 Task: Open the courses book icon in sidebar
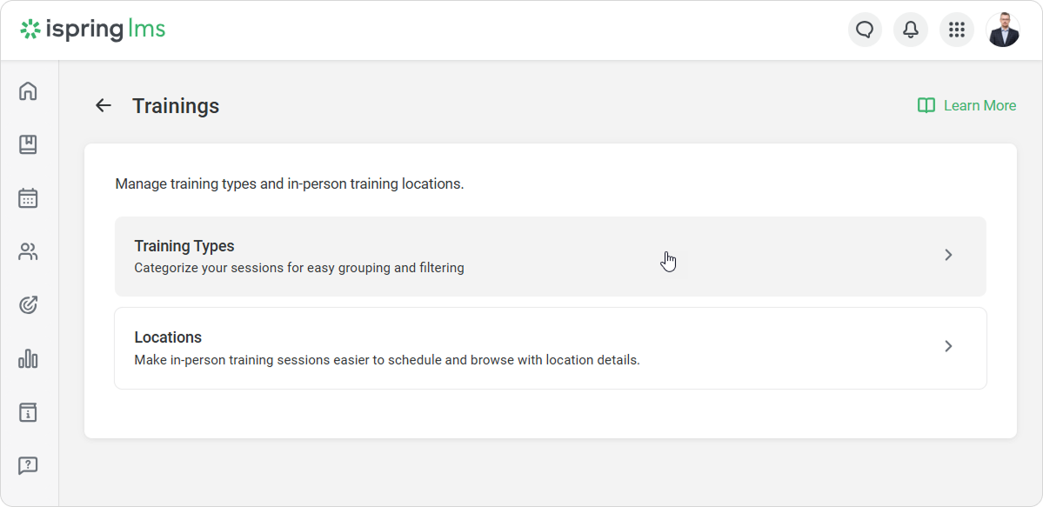point(28,144)
